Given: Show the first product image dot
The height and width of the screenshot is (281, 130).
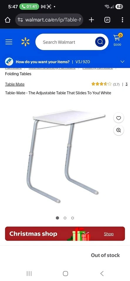Looking at the screenshot, I should [58, 218].
